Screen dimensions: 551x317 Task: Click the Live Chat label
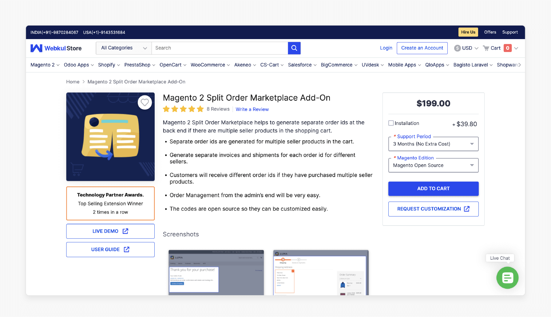point(500,258)
